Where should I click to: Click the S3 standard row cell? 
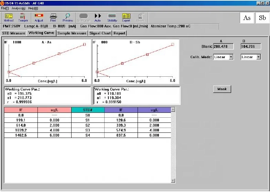coord(88,130)
